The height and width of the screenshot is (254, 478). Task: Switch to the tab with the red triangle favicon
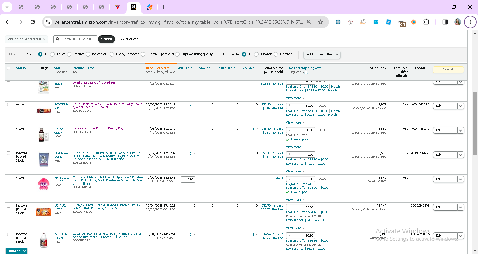click(x=118, y=7)
